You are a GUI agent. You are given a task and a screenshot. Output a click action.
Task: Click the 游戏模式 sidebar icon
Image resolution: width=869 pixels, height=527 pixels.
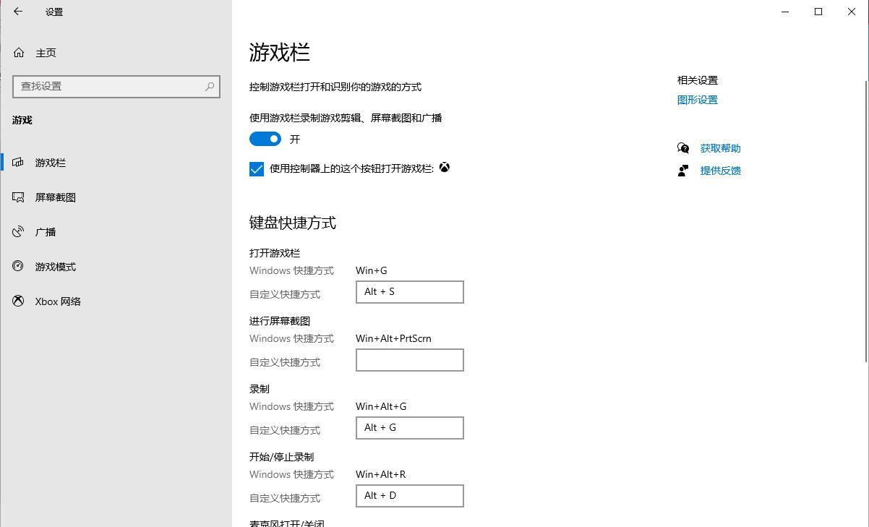(19, 267)
